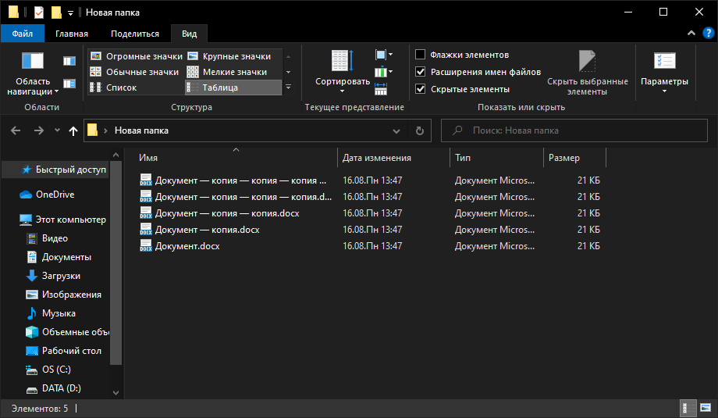
Task: Uncheck Hidden items (Скрытые элементы) checkbox
Action: [421, 89]
